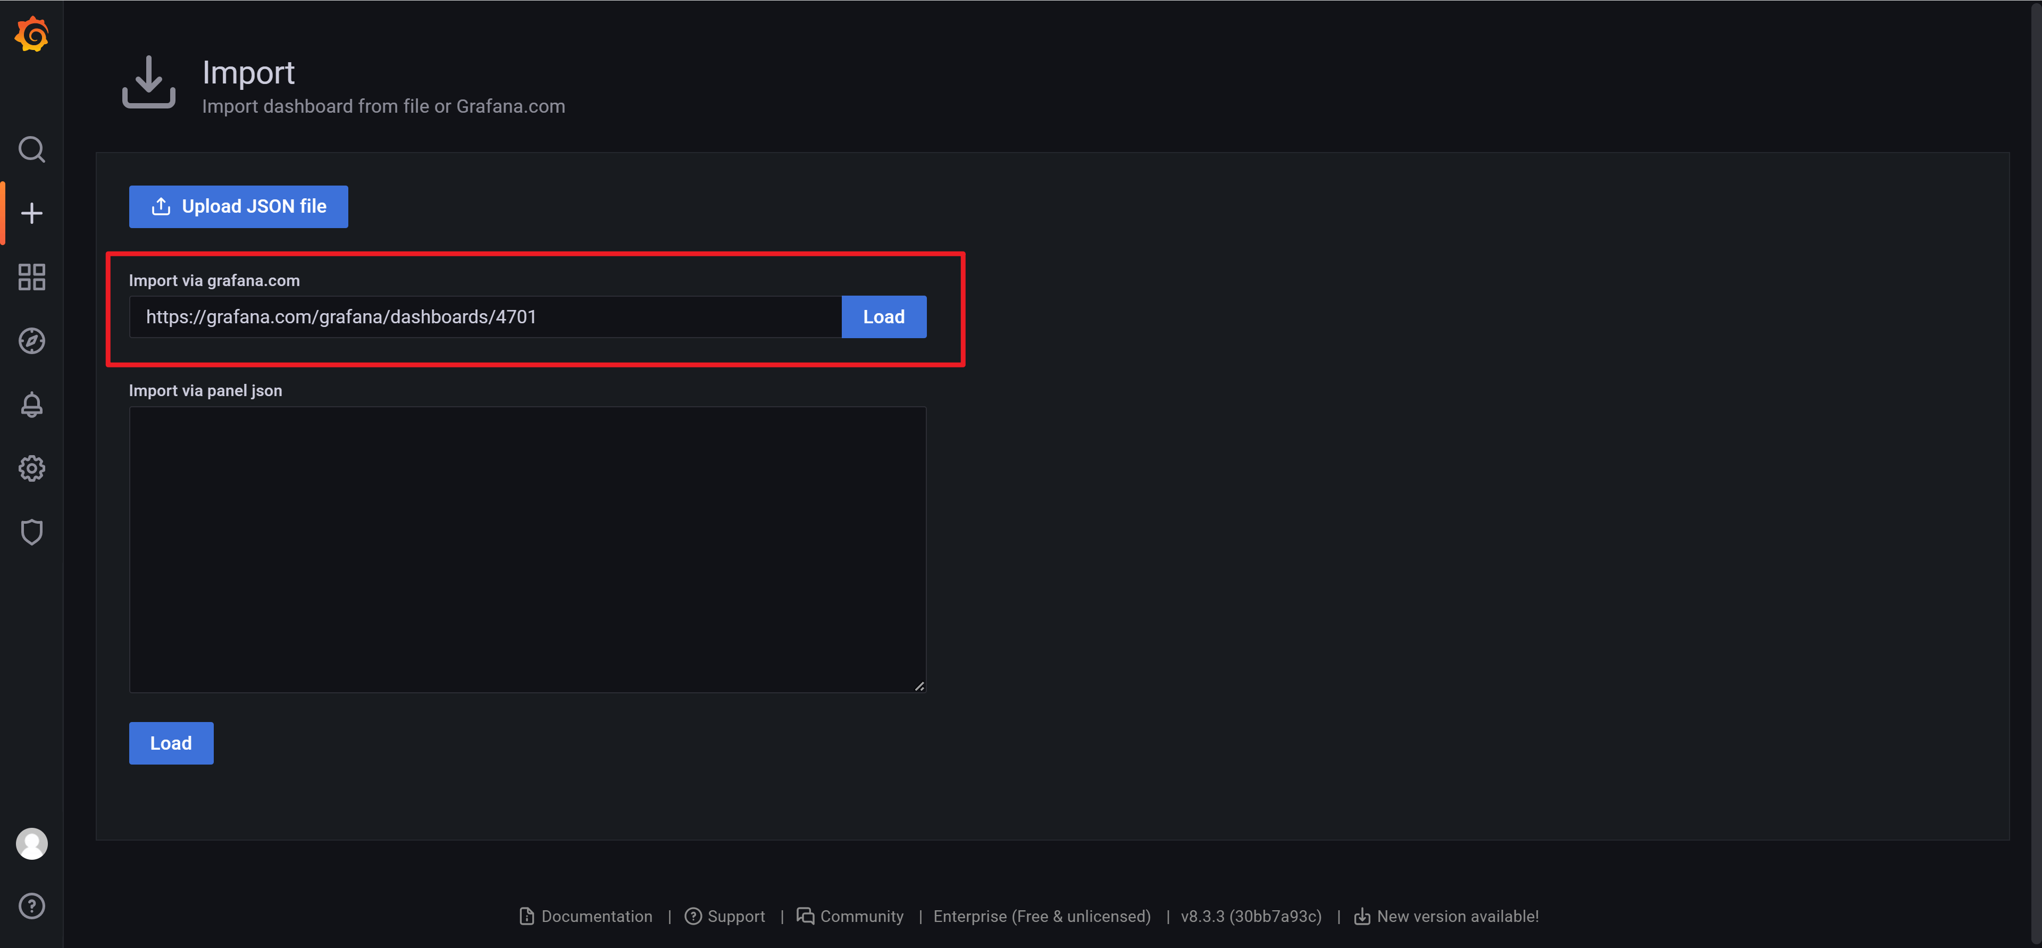Open the Help question mark icon

click(32, 906)
